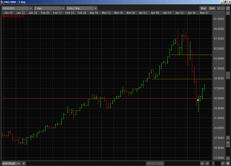Screen dimensions: 231x166
Task: Click the Sell button
Action: click(x=212, y=8)
